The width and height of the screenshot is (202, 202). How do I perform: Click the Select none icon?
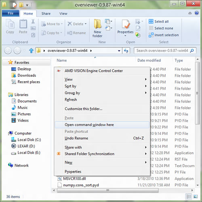[151, 28]
